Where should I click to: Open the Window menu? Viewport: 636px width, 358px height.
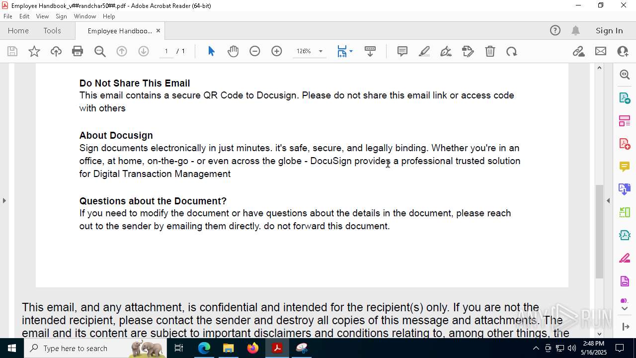[85, 16]
